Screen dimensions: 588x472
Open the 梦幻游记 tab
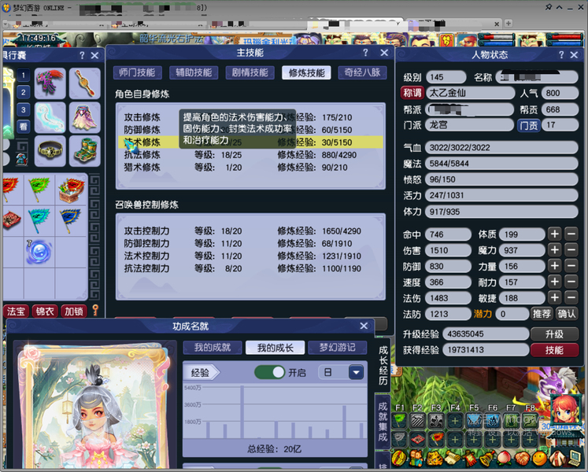337,348
